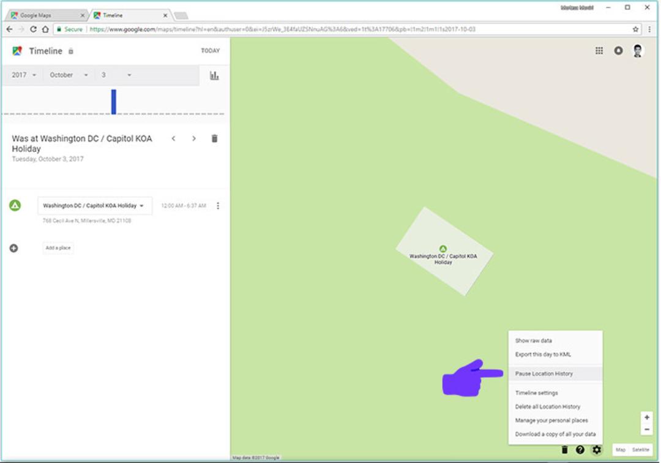Switch to the Google Maps browser tab
The width and height of the screenshot is (661, 463).
point(47,15)
